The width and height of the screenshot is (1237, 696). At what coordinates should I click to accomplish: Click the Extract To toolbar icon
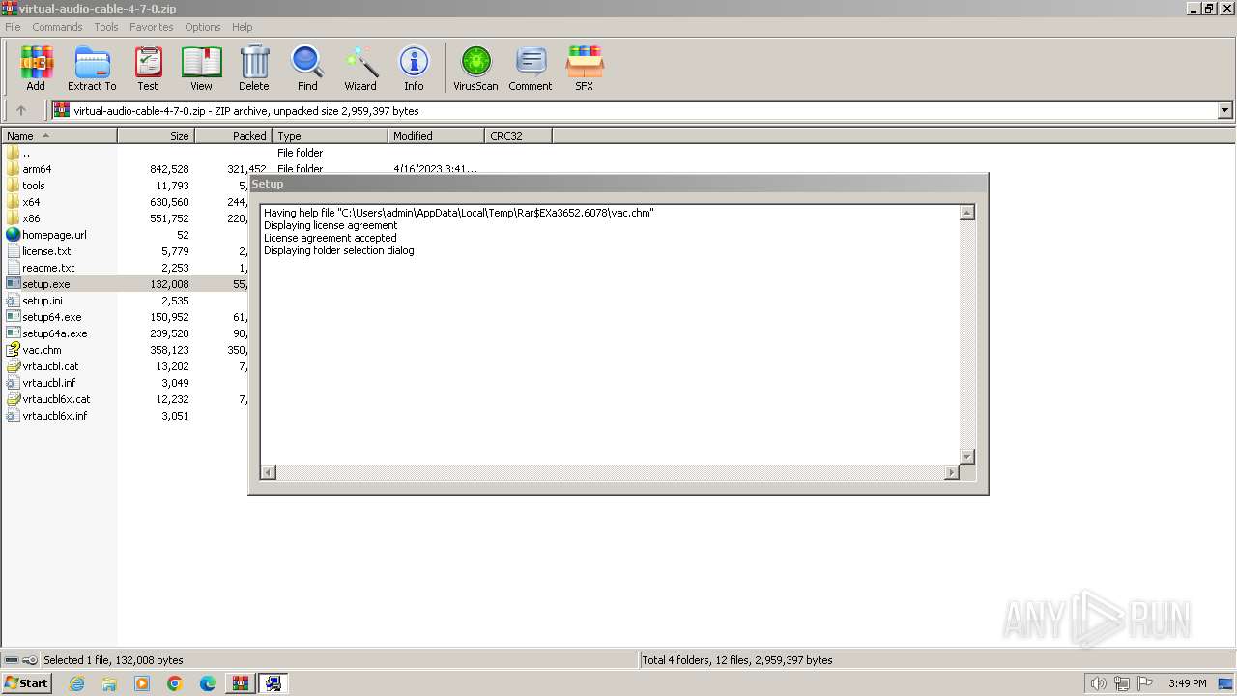(x=92, y=69)
